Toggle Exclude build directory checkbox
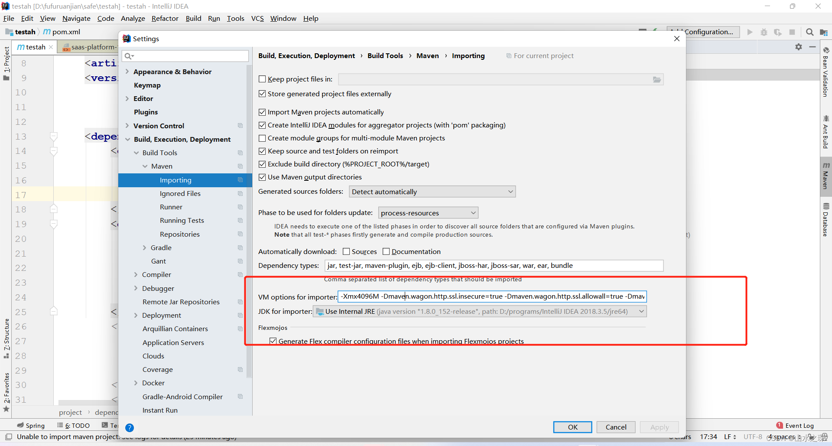The width and height of the screenshot is (832, 446). pos(262,164)
